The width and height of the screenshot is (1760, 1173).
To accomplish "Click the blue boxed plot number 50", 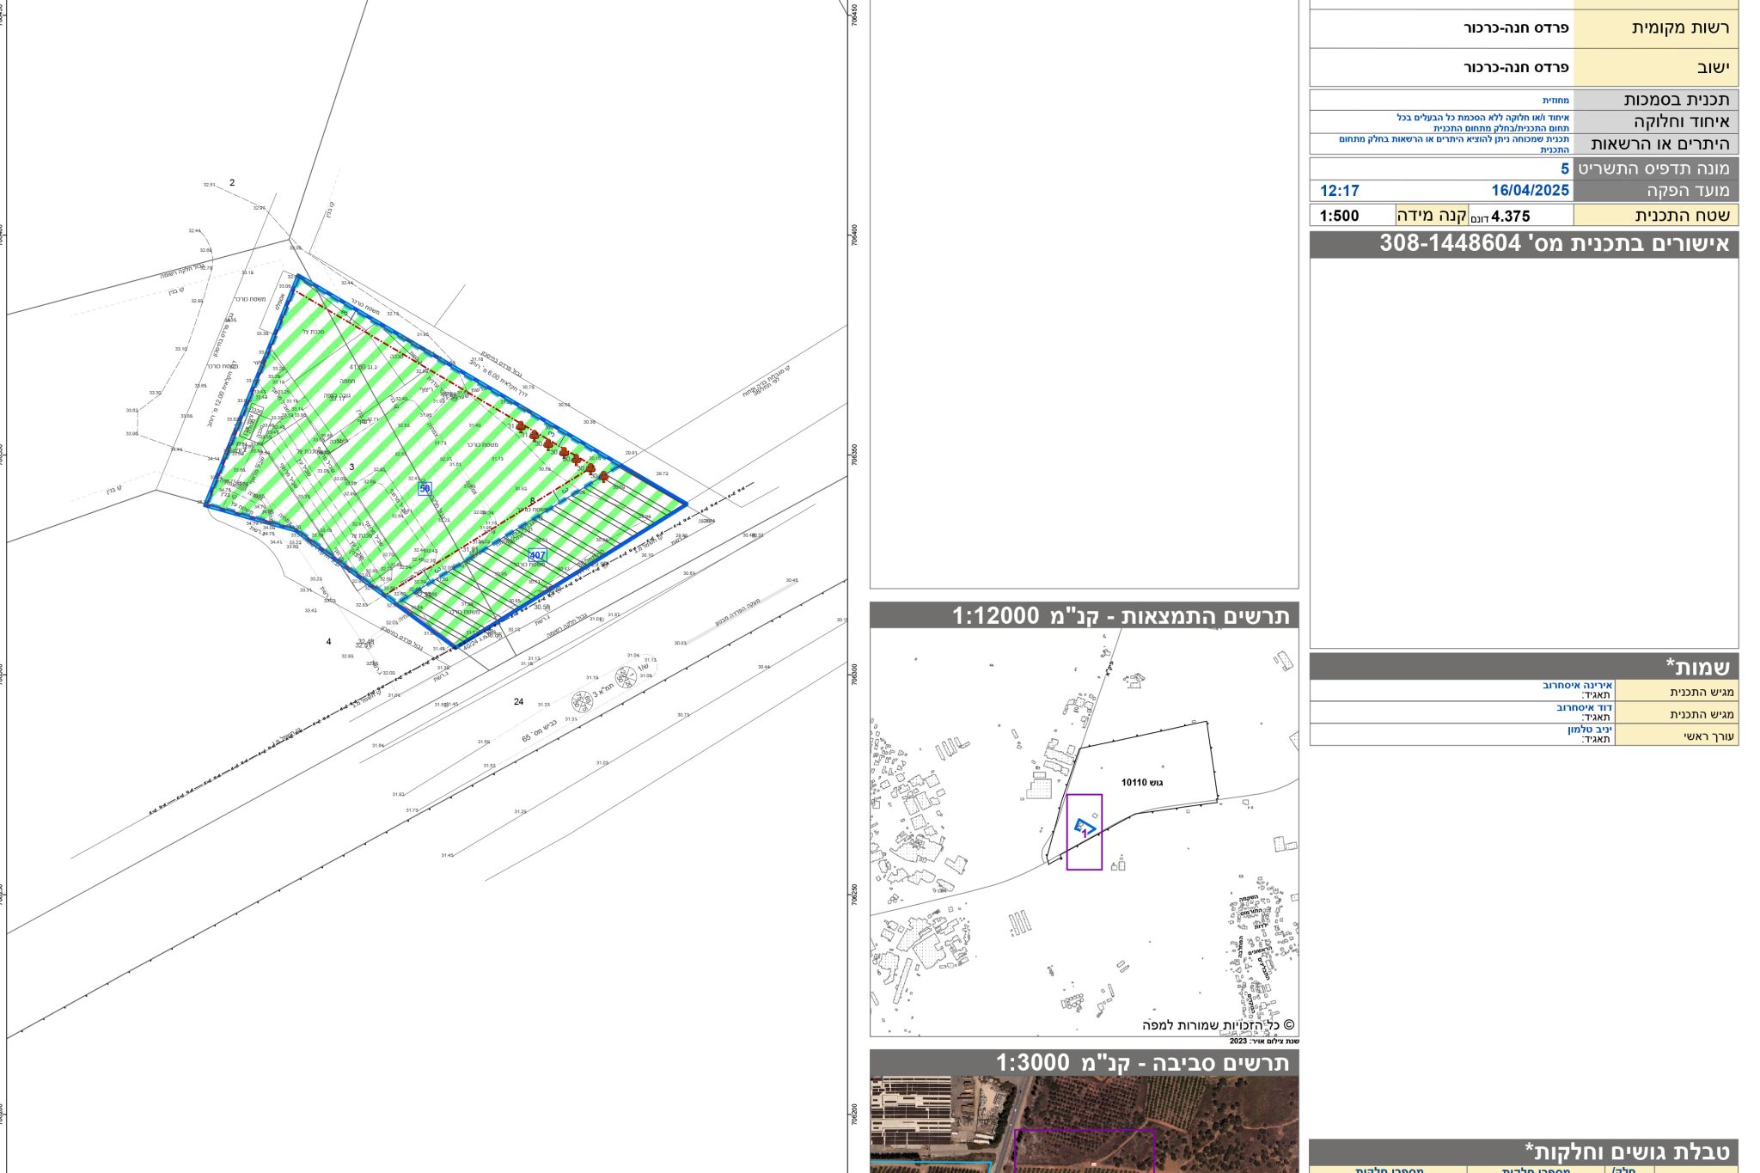I will pyautogui.click(x=425, y=488).
